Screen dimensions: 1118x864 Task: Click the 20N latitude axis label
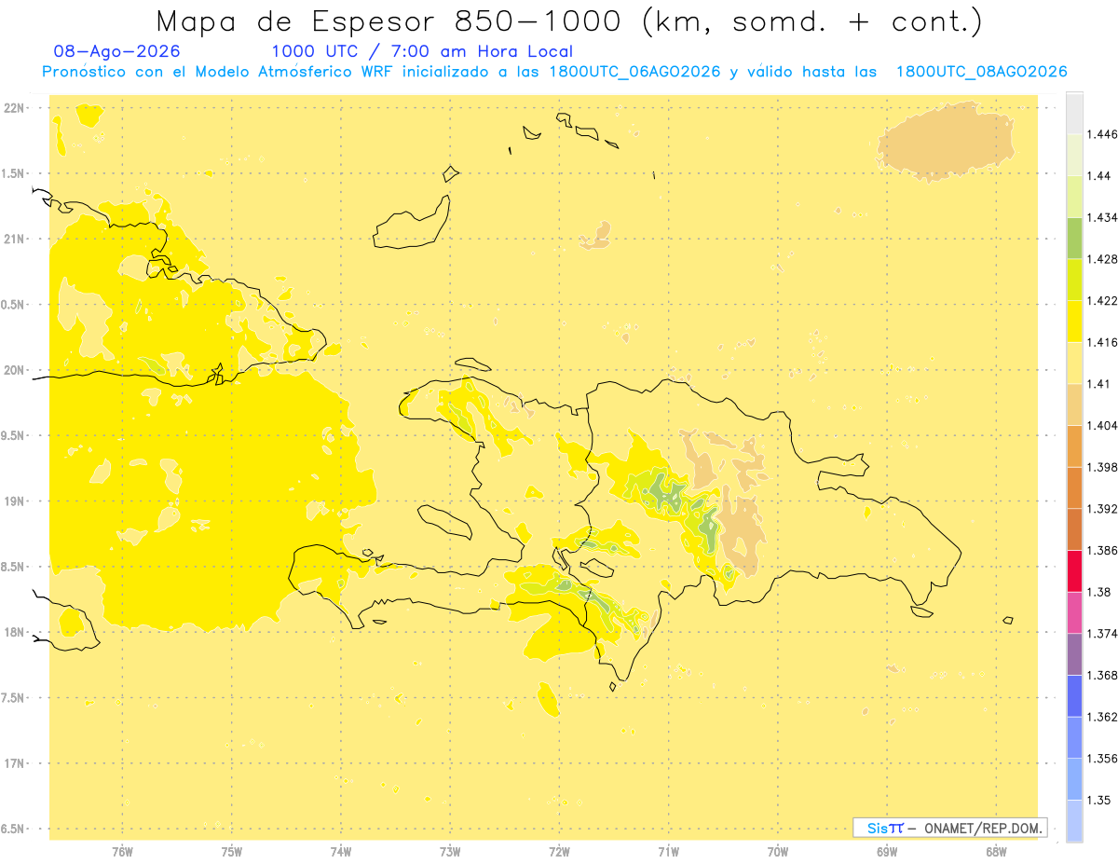tap(15, 370)
